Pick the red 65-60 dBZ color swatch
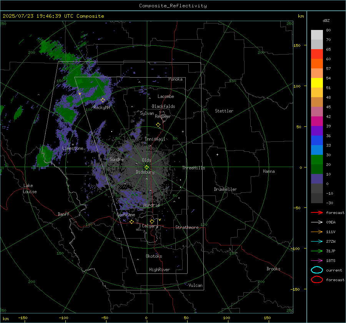This screenshot has height=323, width=346. click(x=317, y=54)
